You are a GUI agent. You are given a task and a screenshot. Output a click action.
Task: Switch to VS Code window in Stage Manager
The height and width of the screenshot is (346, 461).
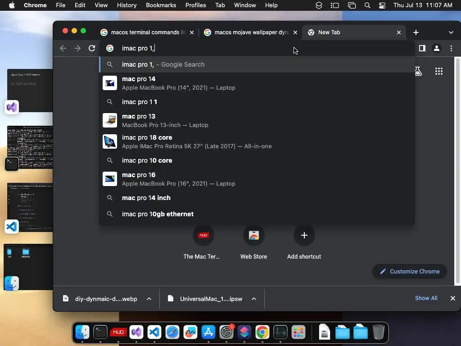coord(30,207)
